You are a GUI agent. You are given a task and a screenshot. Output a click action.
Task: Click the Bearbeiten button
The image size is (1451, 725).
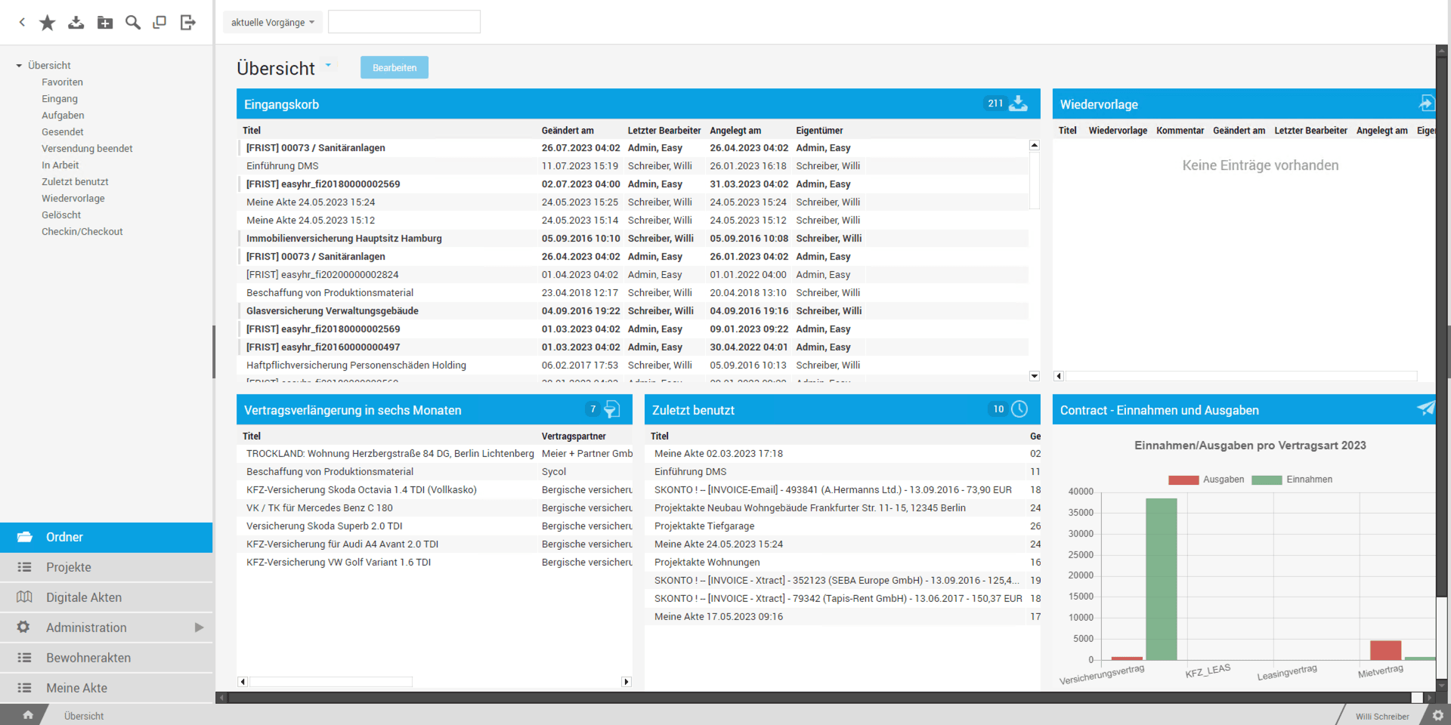click(394, 68)
